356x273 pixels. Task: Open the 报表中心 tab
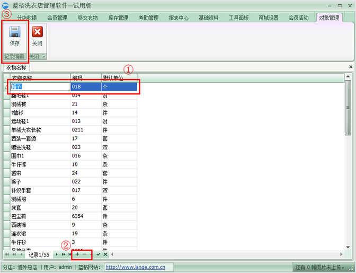pos(179,18)
